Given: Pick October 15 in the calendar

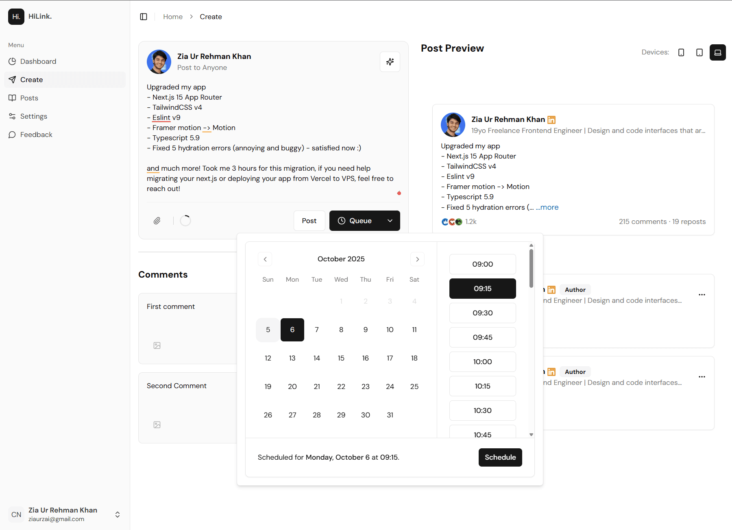Looking at the screenshot, I should (x=341, y=358).
